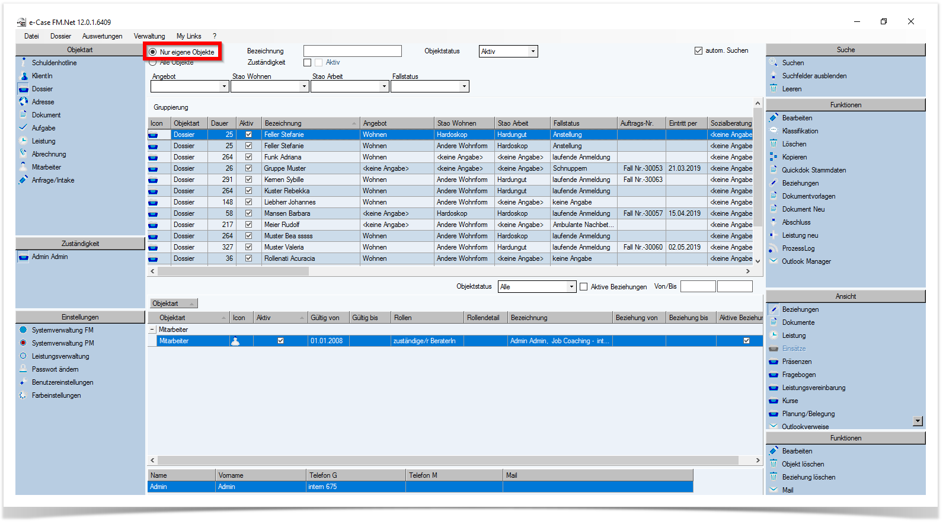Click the dossier list horizontal scrollbar thumb
The height and width of the screenshot is (524, 946).
click(x=233, y=271)
